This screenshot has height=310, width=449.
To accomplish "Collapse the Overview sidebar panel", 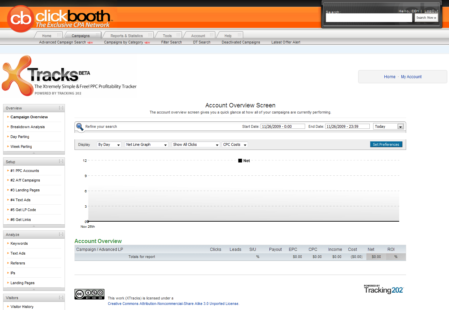I will (x=61, y=108).
